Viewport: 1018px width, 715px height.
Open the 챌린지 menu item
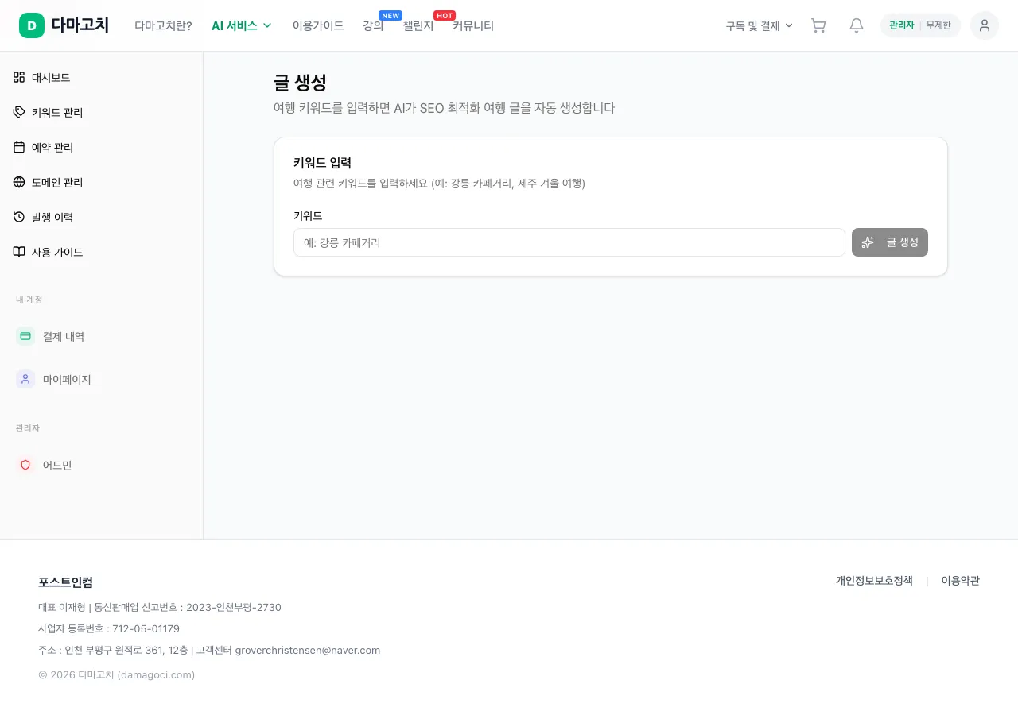418,25
